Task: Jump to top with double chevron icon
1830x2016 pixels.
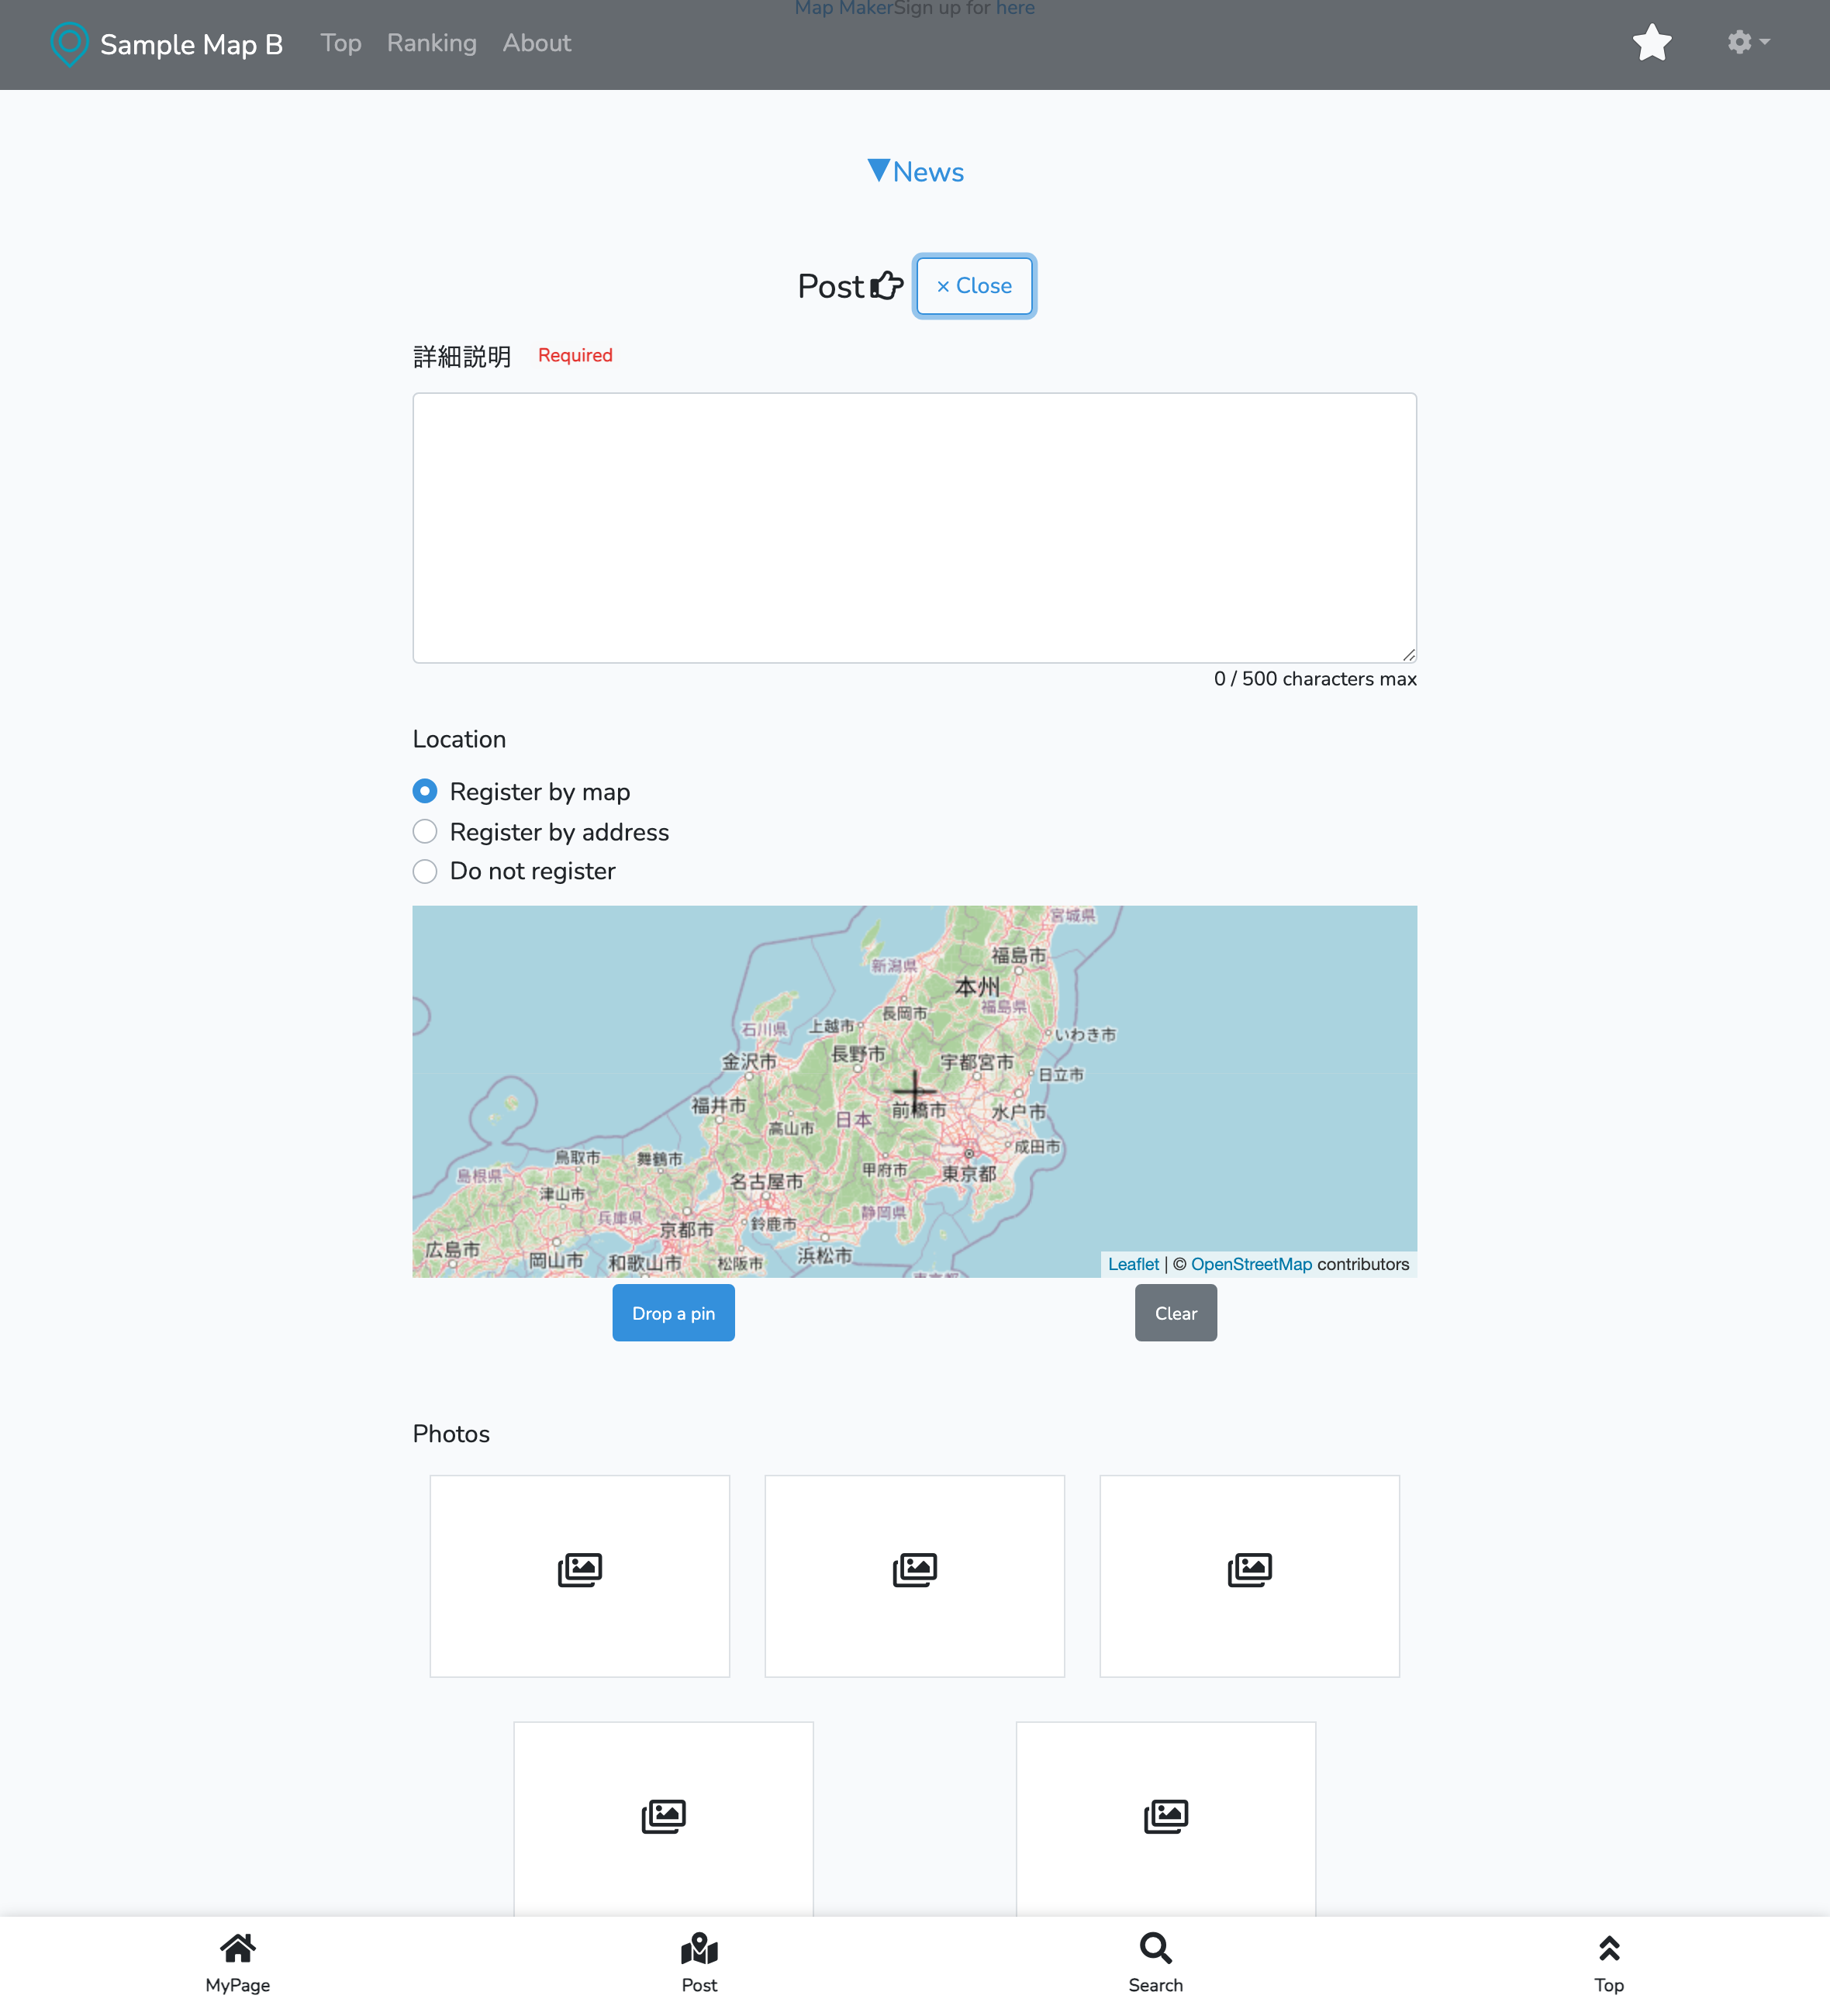Action: [x=1609, y=1948]
